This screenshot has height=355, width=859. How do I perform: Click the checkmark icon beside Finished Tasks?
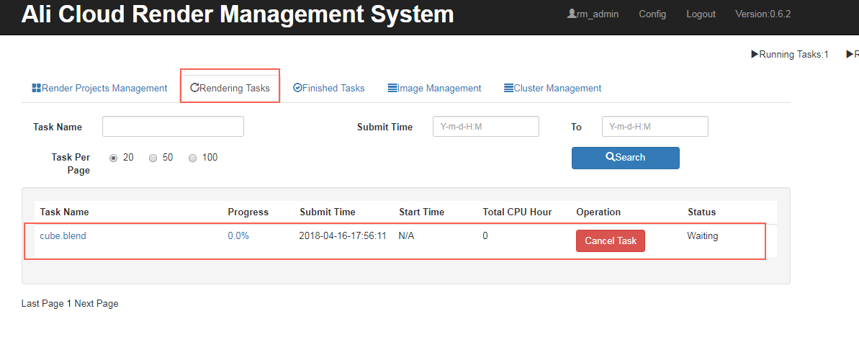(x=297, y=88)
